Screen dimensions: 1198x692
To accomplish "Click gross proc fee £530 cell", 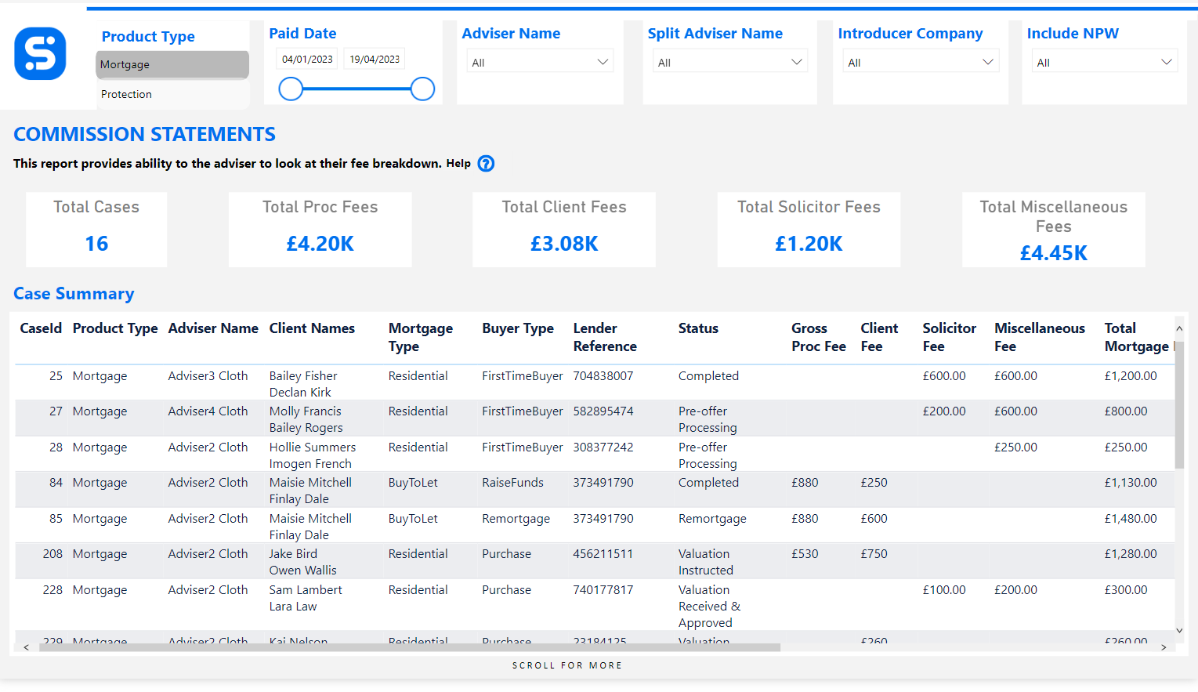I will (x=805, y=554).
